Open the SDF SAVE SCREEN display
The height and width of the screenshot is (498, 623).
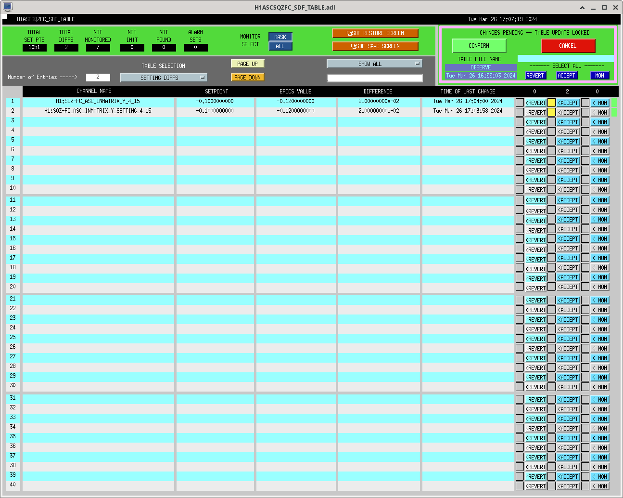pos(375,46)
